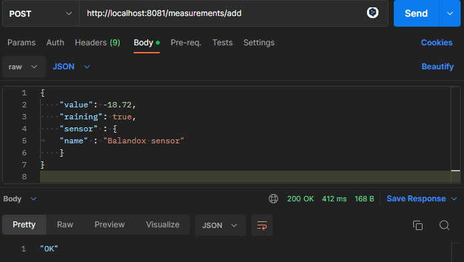
Task: Click the 200 OK status text
Action: (x=300, y=199)
